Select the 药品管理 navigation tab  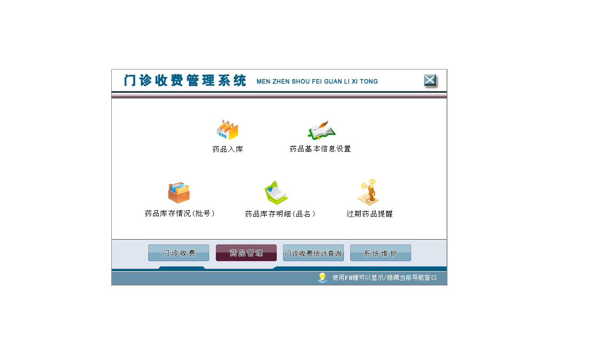[246, 253]
